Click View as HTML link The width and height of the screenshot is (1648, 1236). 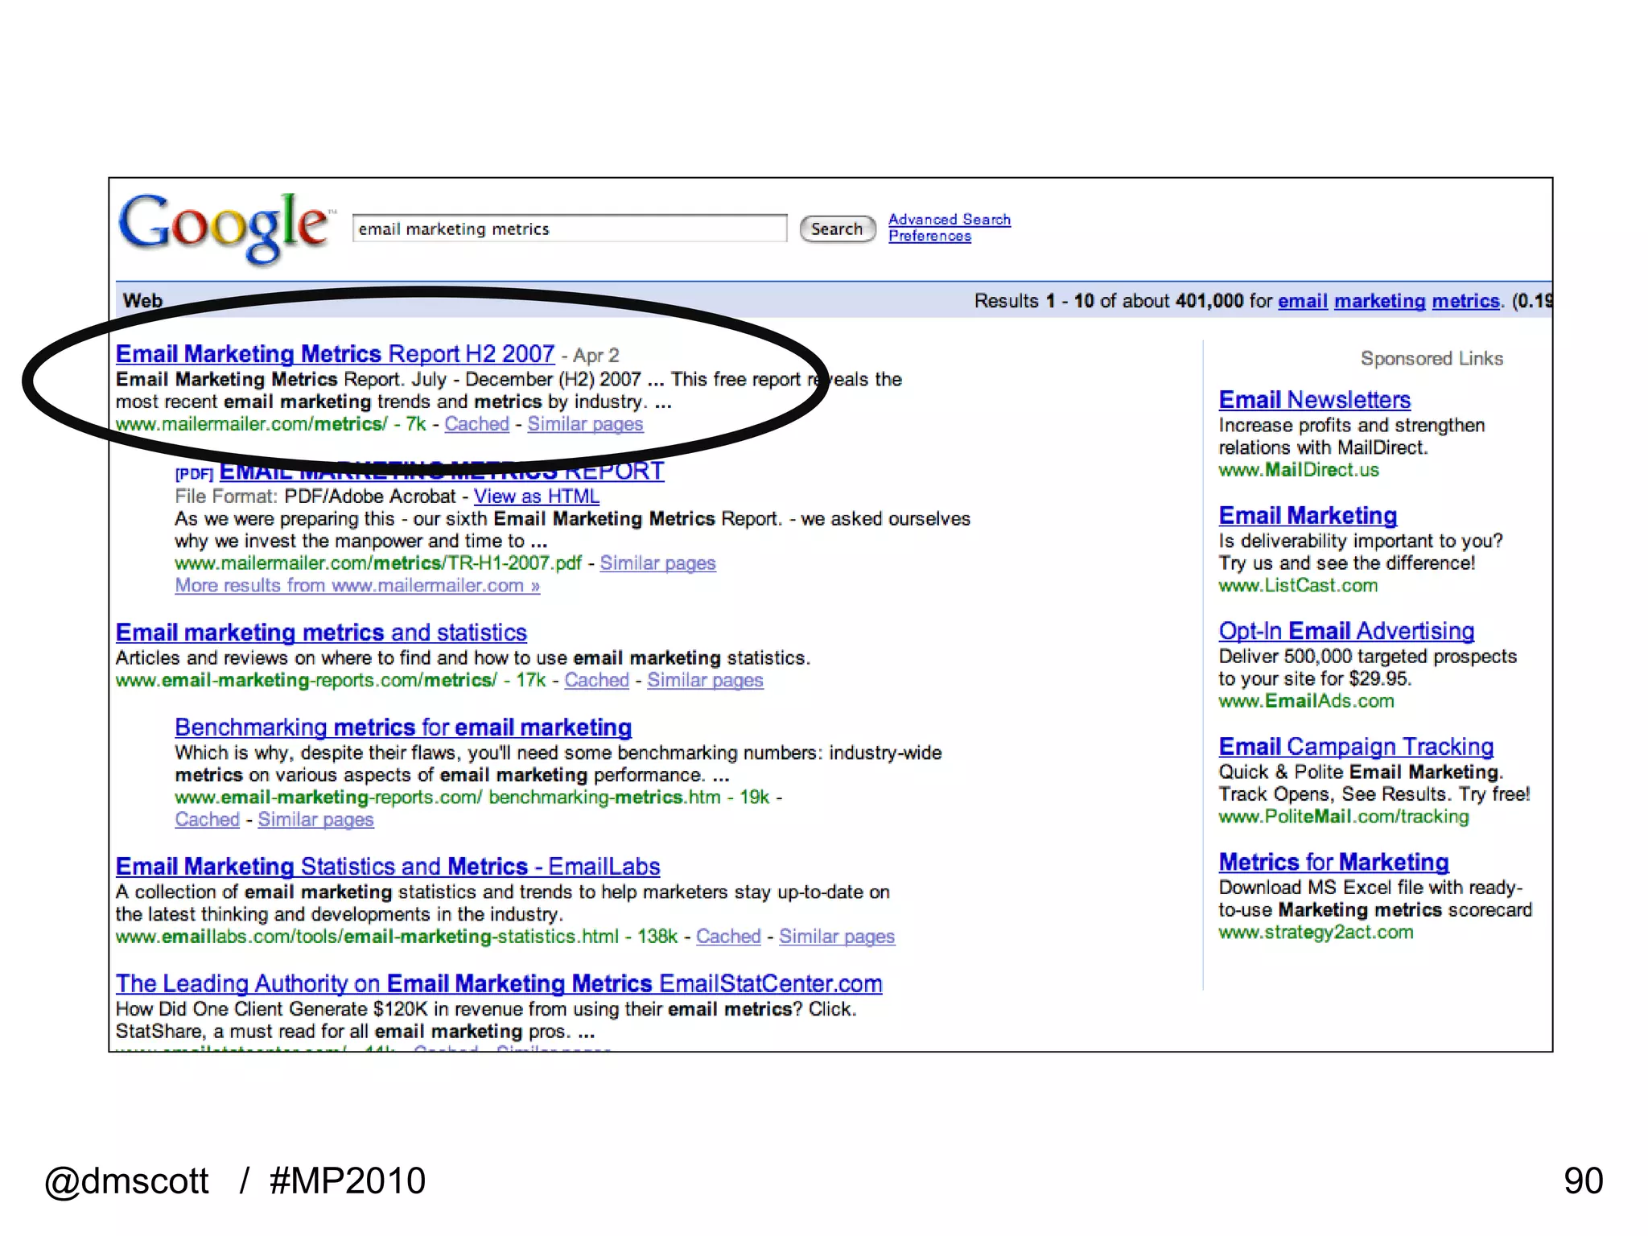[x=536, y=496]
